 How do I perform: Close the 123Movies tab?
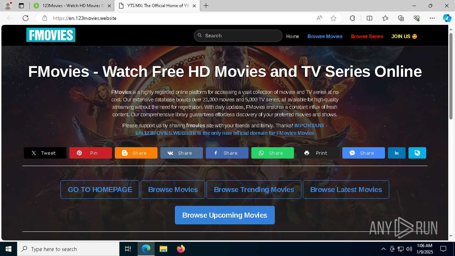[109, 6]
